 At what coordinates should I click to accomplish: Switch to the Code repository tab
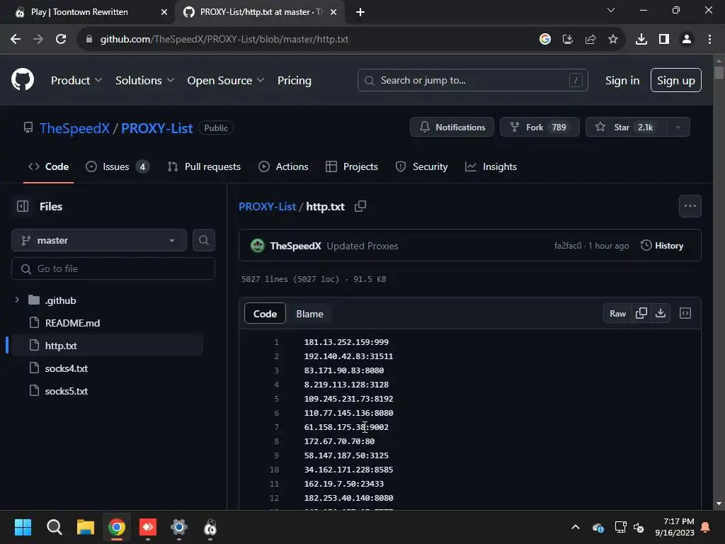tap(49, 166)
